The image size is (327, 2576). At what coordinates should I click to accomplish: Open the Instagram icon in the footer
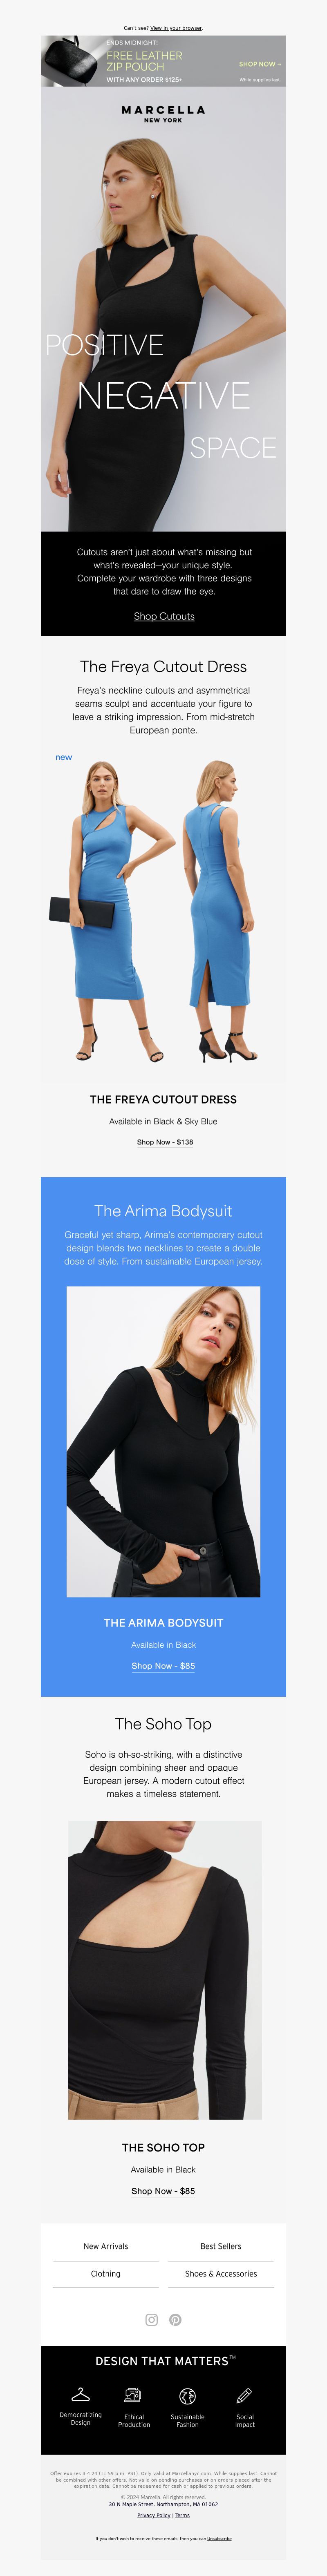[x=152, y=2320]
